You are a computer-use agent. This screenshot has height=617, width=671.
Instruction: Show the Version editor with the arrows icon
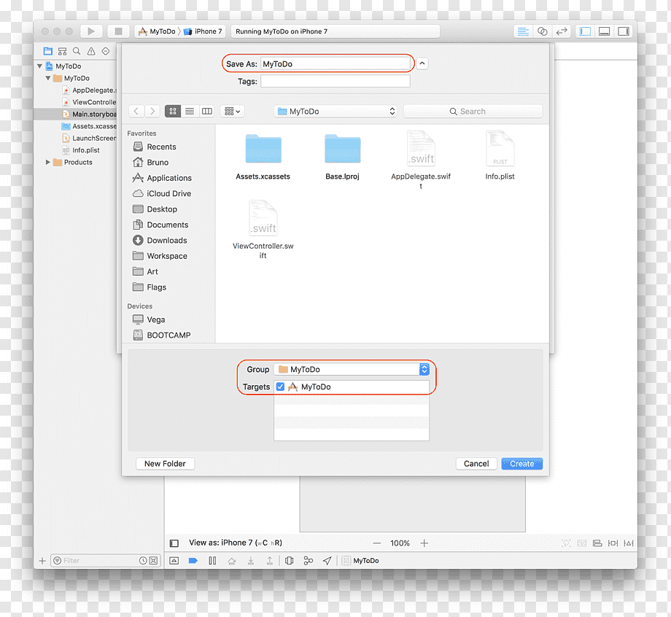tap(562, 31)
